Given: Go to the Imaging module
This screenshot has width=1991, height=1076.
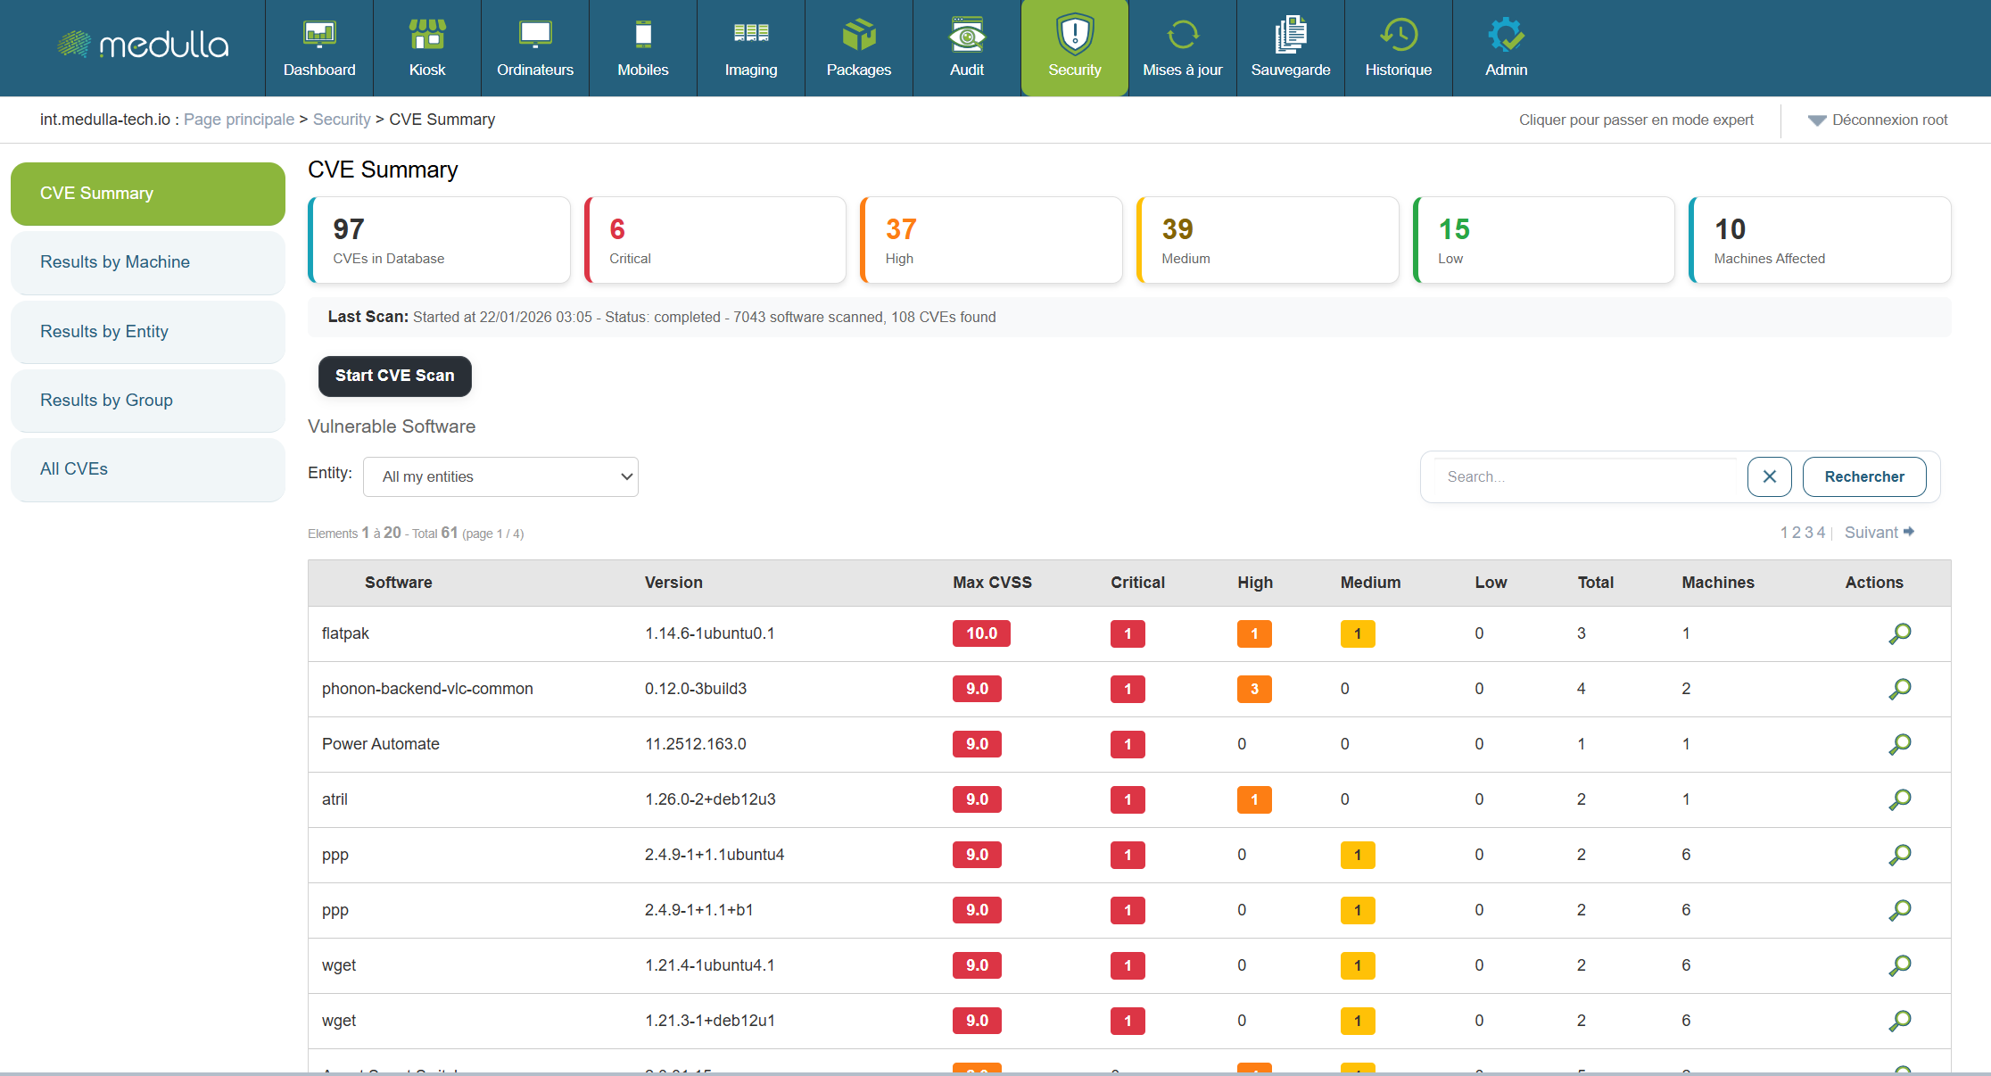Looking at the screenshot, I should click(750, 48).
